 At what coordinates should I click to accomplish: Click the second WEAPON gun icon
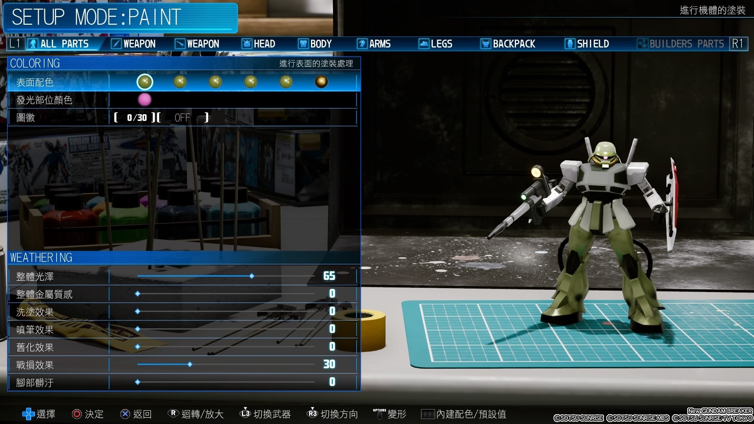(180, 44)
